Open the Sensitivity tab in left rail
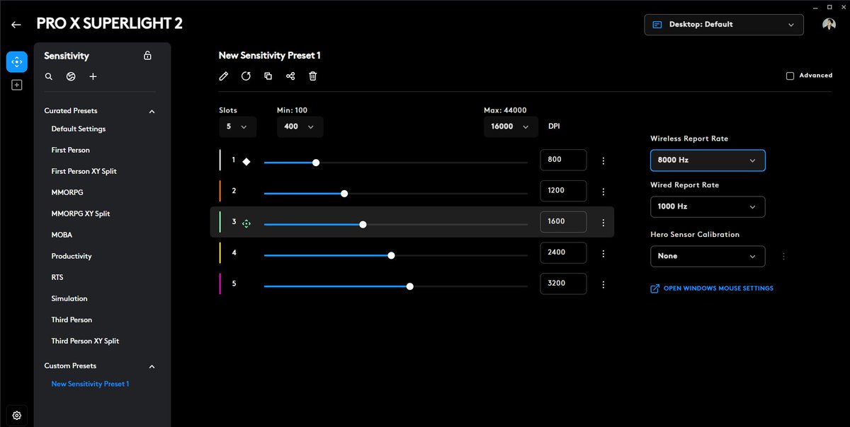850x427 pixels. point(17,62)
